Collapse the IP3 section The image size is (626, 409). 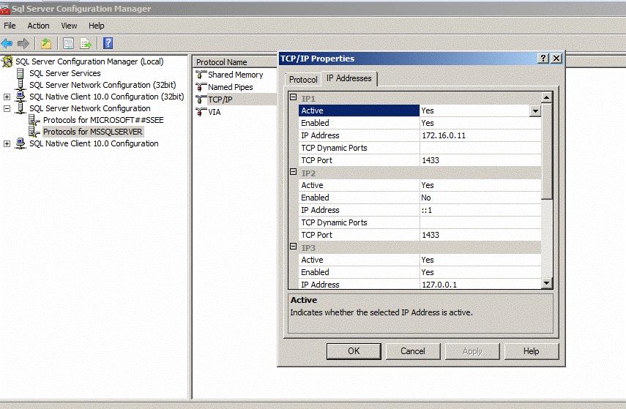(293, 246)
